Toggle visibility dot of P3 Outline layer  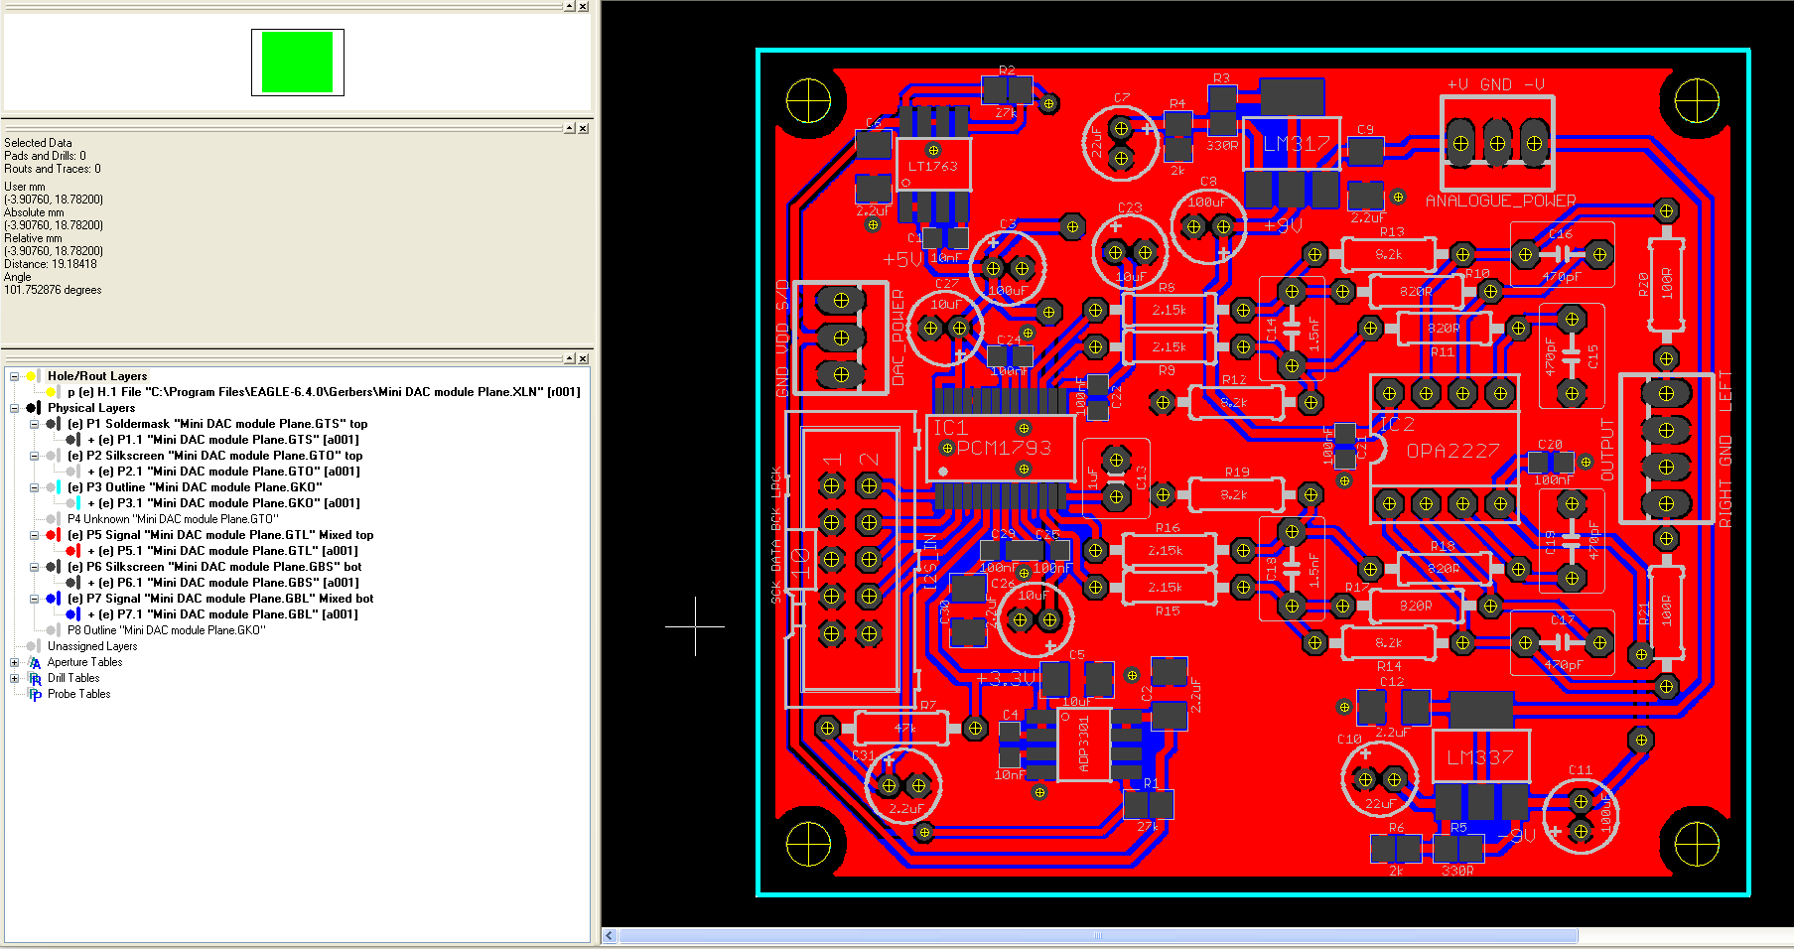click(x=51, y=487)
